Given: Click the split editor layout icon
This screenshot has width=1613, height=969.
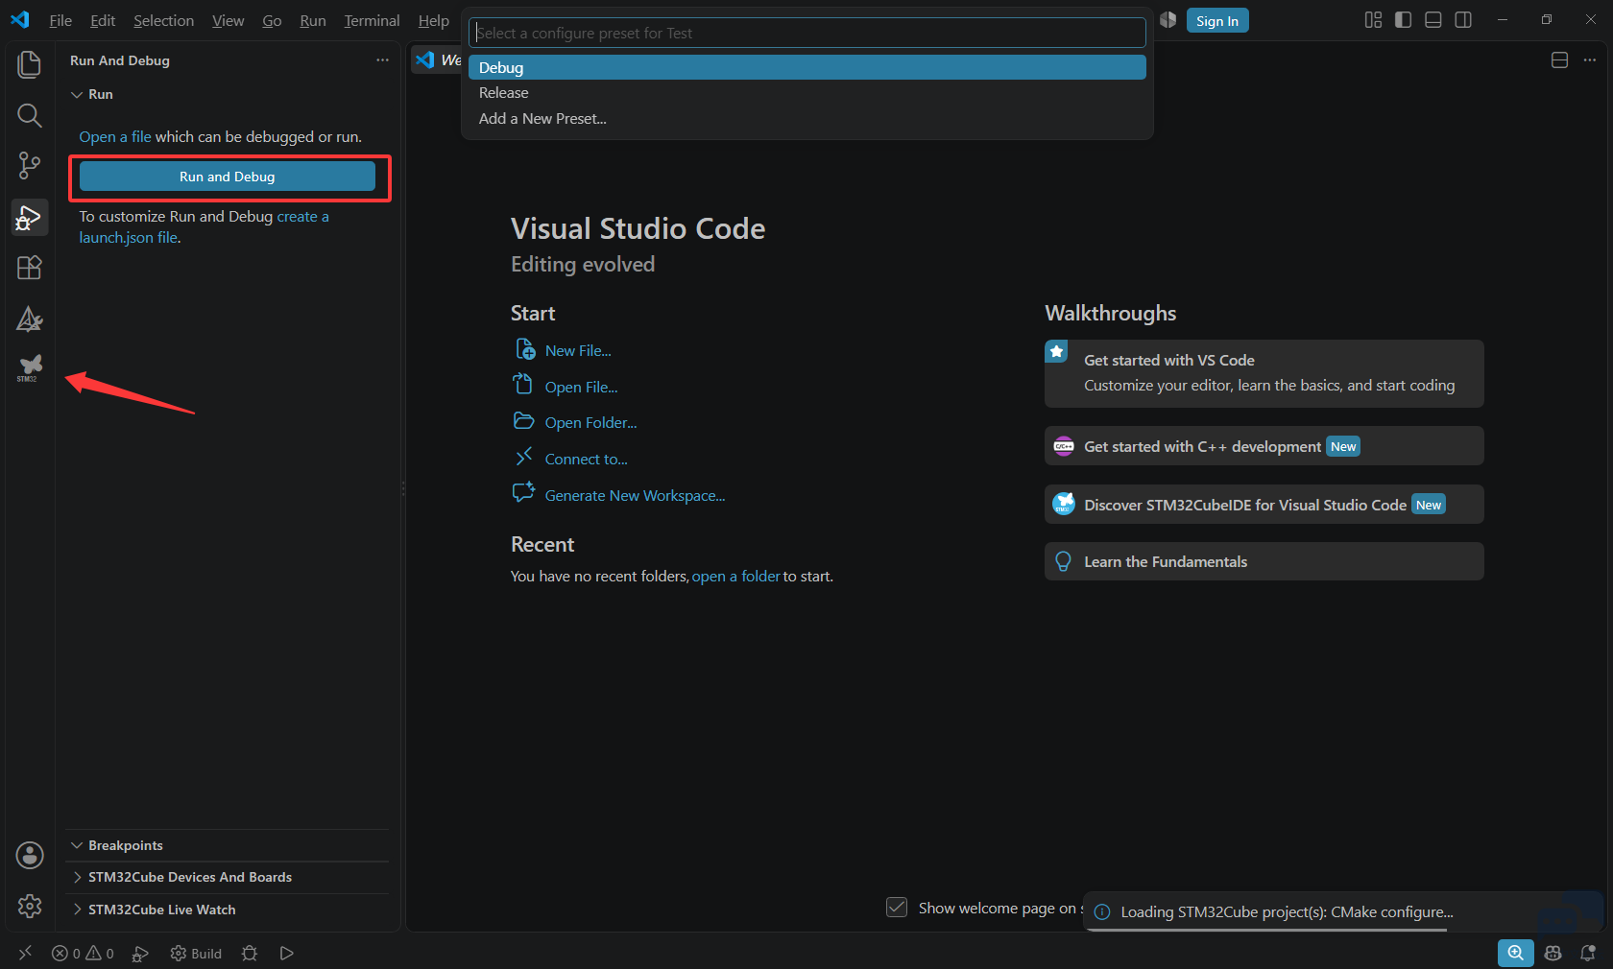Looking at the screenshot, I should point(1560,60).
